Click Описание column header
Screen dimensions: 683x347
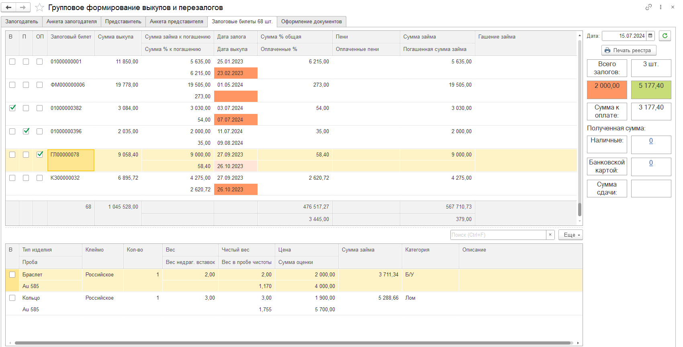tap(521, 256)
